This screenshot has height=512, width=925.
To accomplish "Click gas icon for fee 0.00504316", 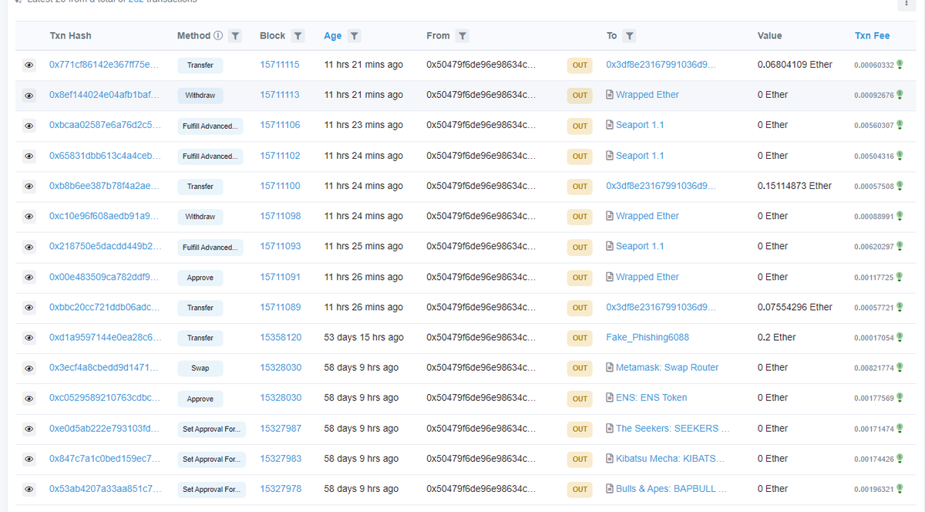I will point(900,156).
